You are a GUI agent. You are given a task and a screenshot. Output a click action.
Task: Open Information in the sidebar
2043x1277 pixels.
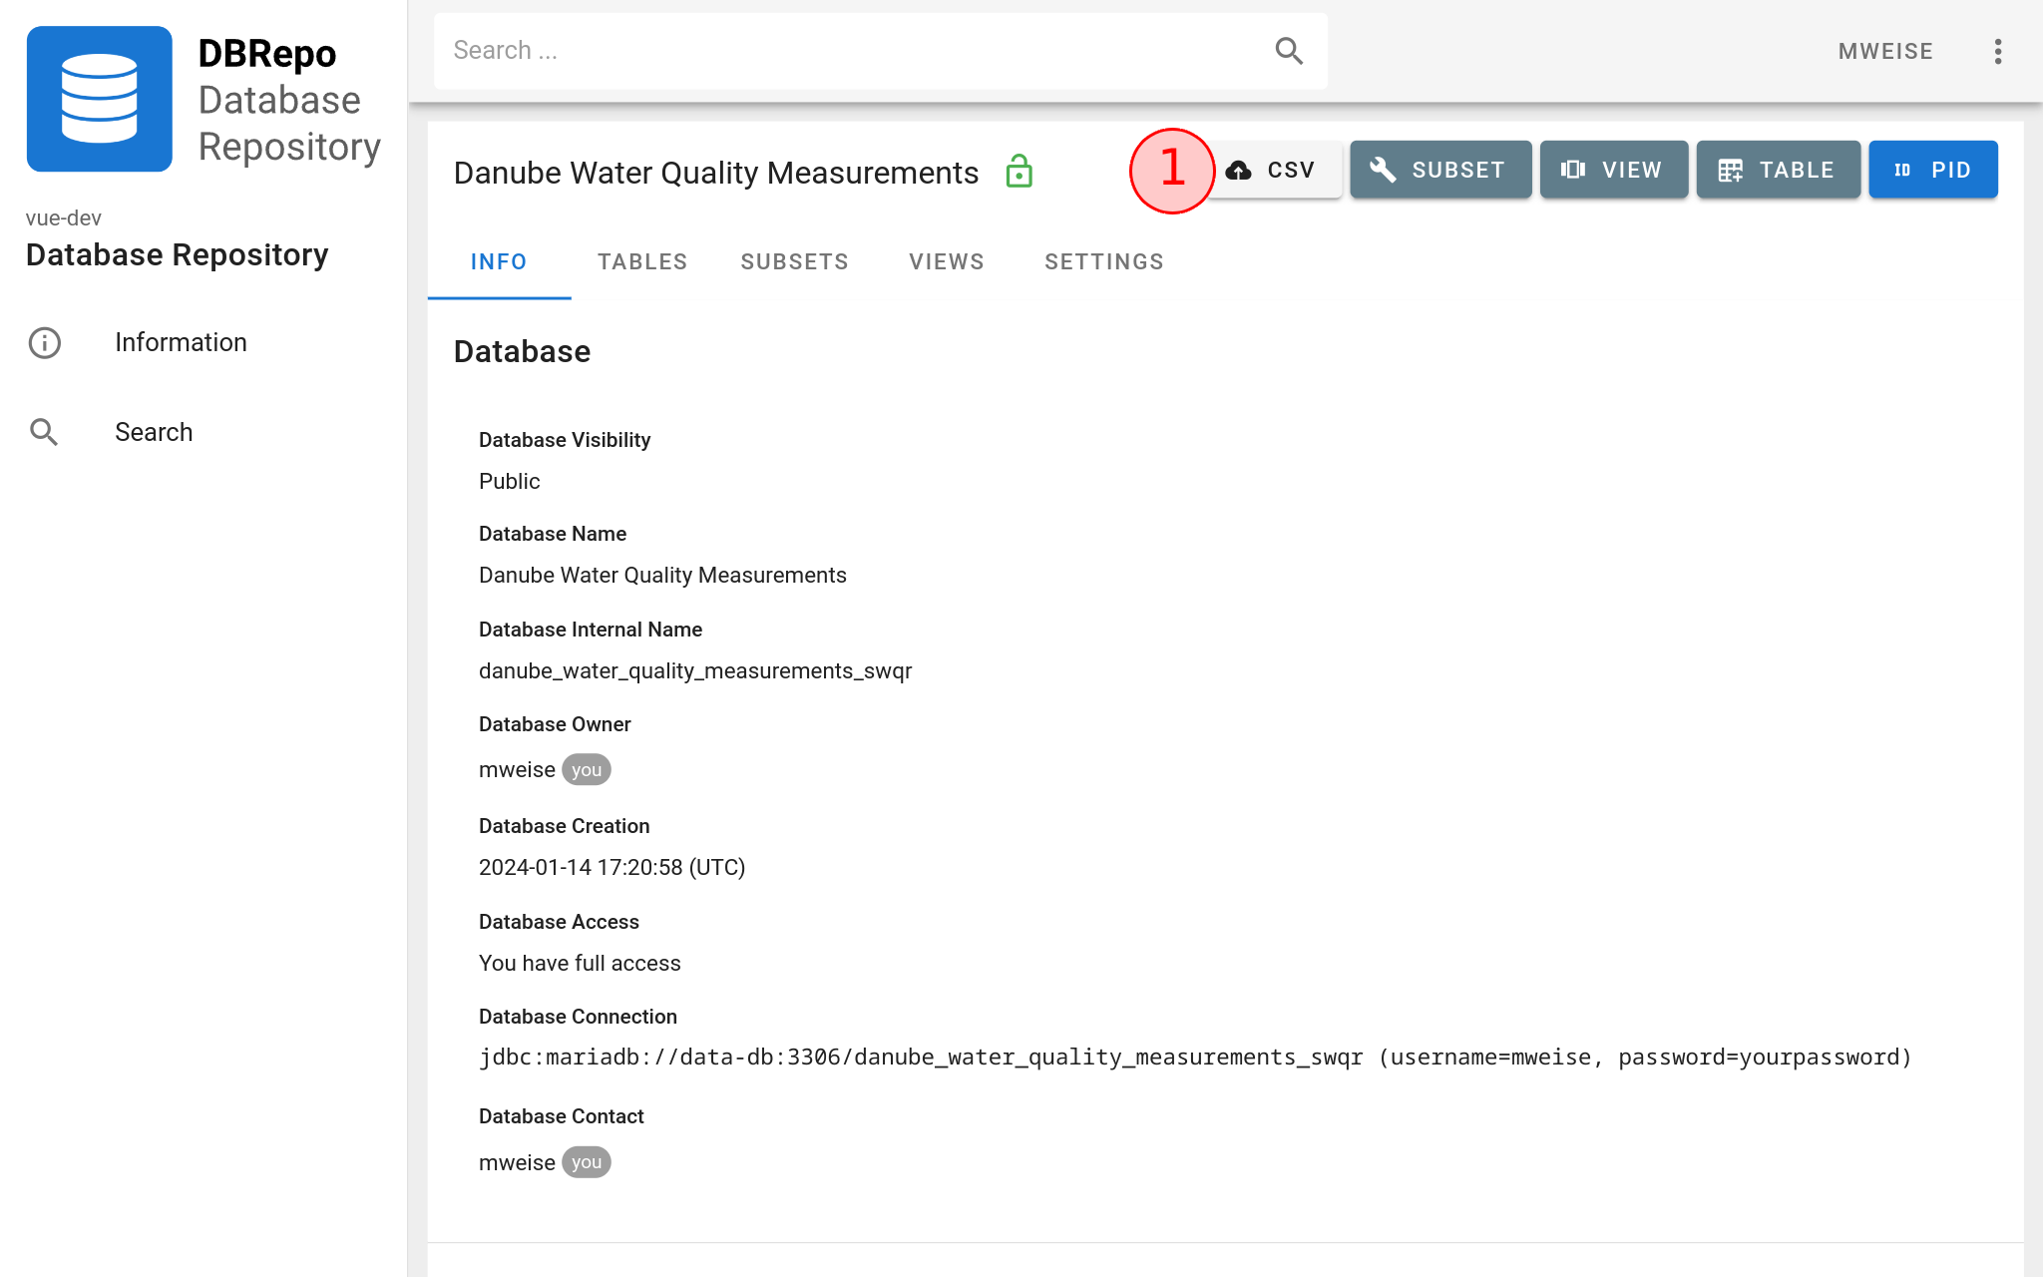click(204, 342)
